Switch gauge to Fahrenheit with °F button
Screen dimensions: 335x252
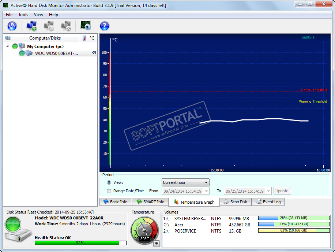tap(157, 244)
